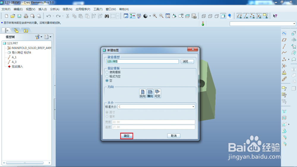Select the coordinate system tool in the right toolbar
Screen dimensions: 297x167
point(284,66)
